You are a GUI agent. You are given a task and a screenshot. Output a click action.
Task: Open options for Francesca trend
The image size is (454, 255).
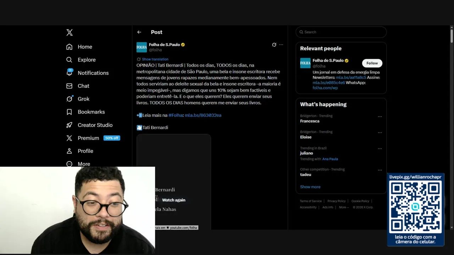point(380,117)
